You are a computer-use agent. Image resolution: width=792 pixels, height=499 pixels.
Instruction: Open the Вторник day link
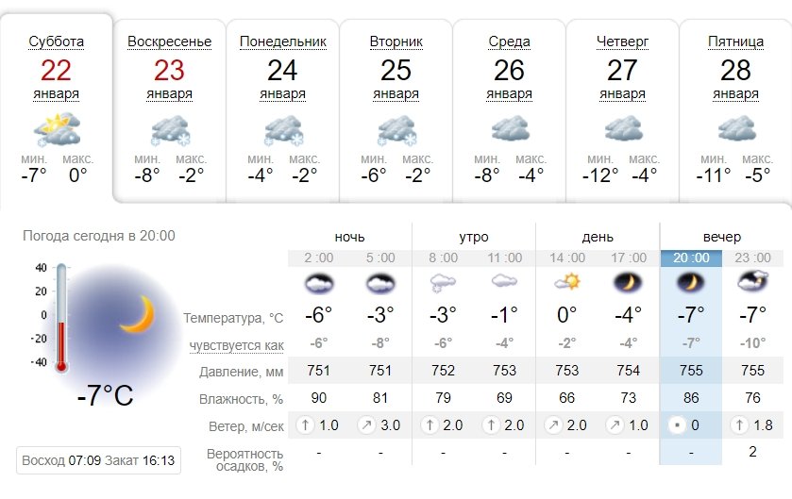coord(396,42)
